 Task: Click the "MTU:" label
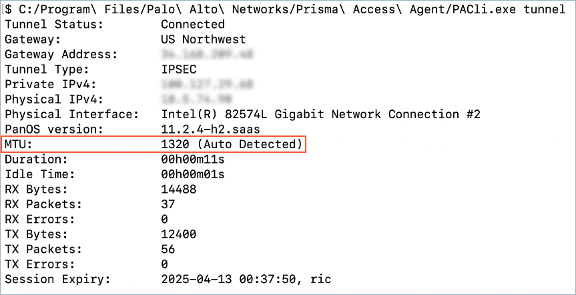[x=19, y=145]
